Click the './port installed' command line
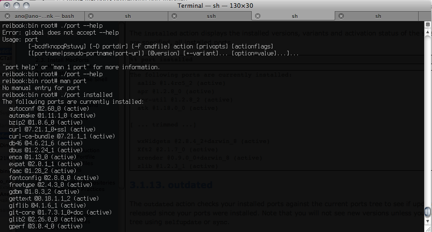The height and width of the screenshot is (232, 432). click(x=57, y=95)
